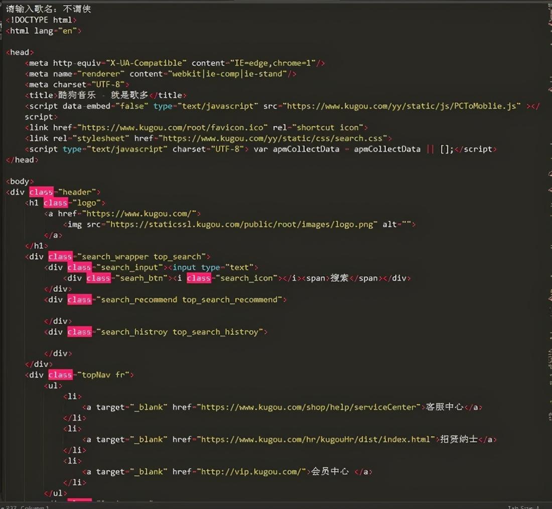Click the link text 客服中心
The image size is (552, 509).
[444, 407]
